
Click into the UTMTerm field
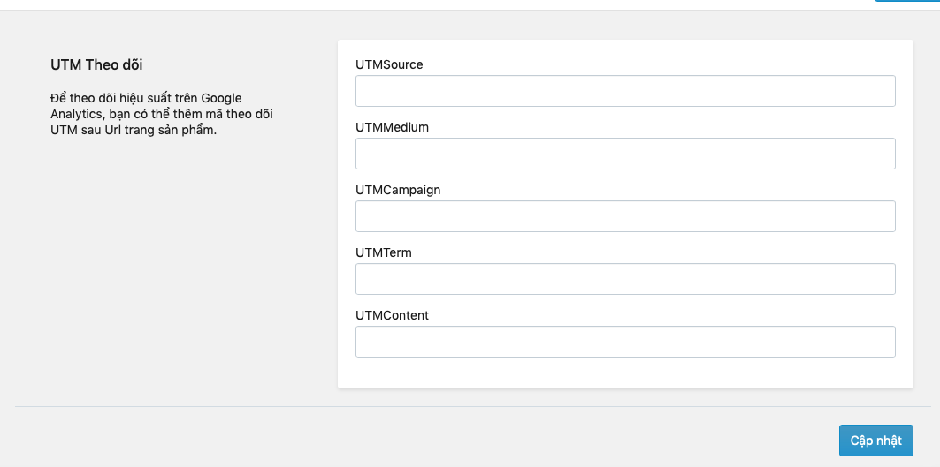point(625,279)
